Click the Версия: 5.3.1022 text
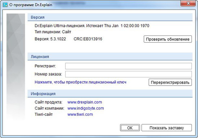 pos(50,39)
